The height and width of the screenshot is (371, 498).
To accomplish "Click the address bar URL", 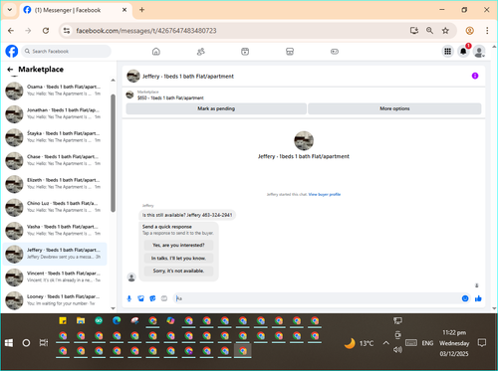I will pos(146,31).
